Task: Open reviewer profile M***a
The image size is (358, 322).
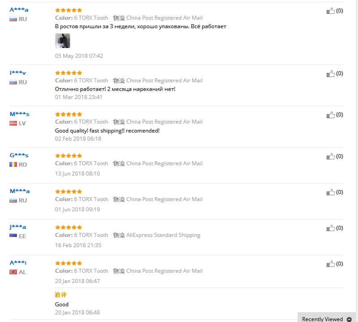Action: 20,191
